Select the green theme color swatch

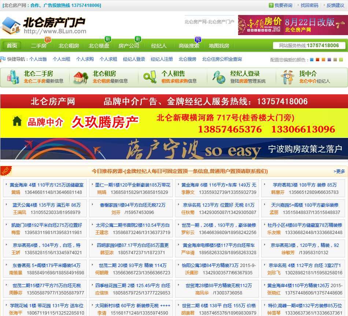pos(341,60)
